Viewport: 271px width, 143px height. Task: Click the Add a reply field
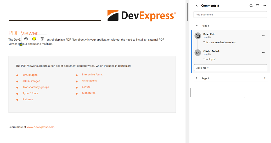pyautogui.click(x=230, y=68)
